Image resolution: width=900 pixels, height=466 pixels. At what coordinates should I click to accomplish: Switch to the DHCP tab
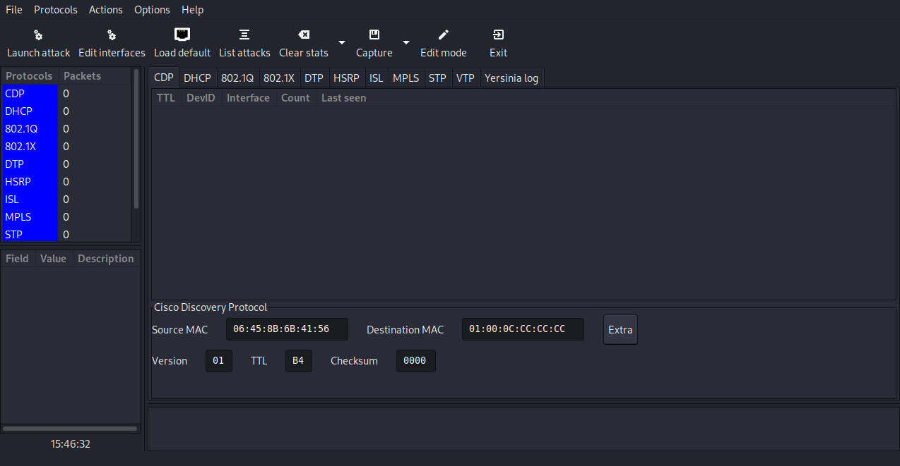coord(197,78)
